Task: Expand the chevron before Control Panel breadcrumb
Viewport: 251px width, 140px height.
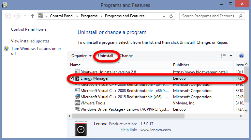Action: 46,16
